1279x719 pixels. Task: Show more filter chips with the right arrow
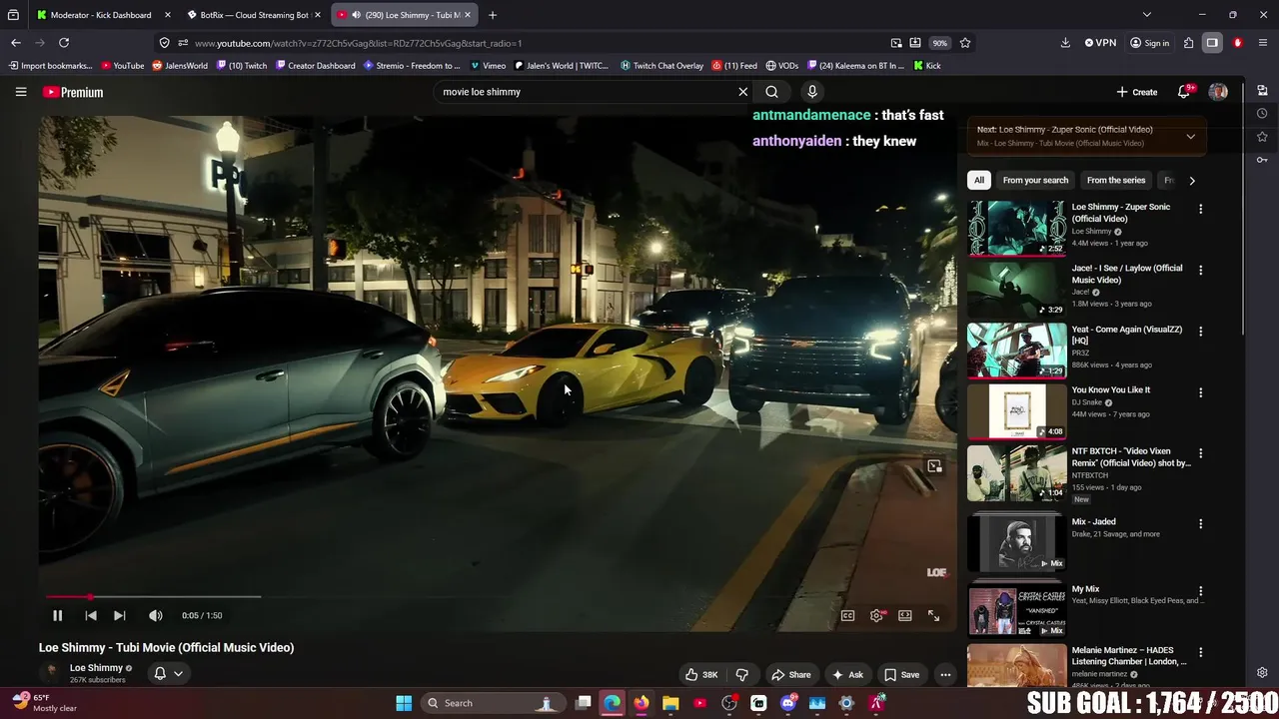[x=1191, y=180]
